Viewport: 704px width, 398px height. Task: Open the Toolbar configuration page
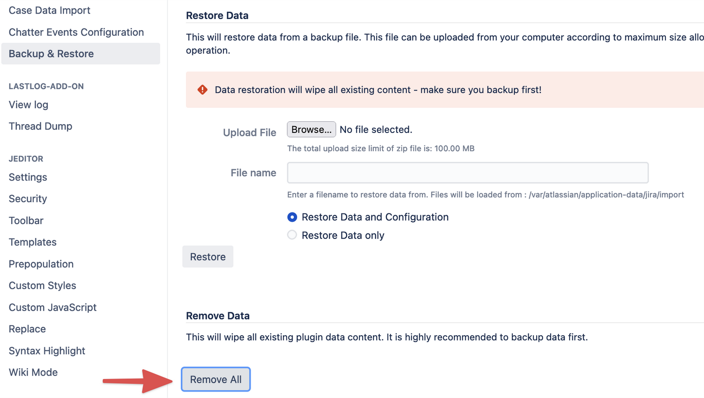[26, 220]
